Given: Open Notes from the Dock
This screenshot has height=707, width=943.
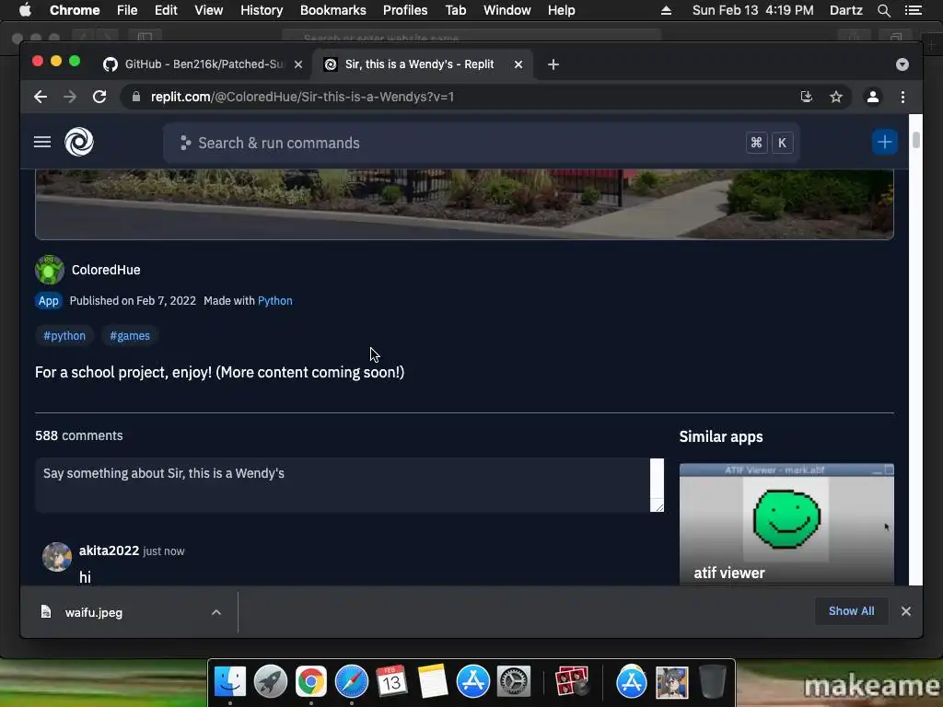Looking at the screenshot, I should click(433, 682).
